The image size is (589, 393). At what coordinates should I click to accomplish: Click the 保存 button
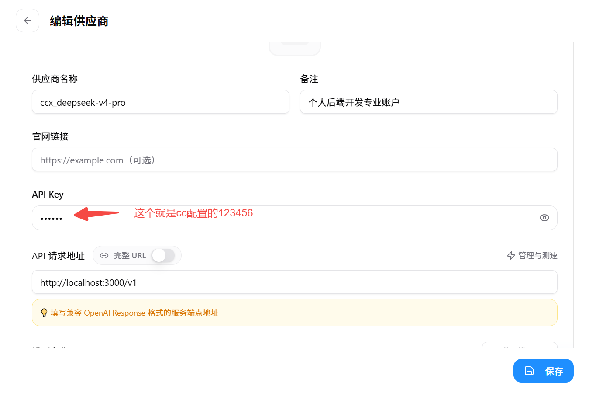[x=543, y=371]
